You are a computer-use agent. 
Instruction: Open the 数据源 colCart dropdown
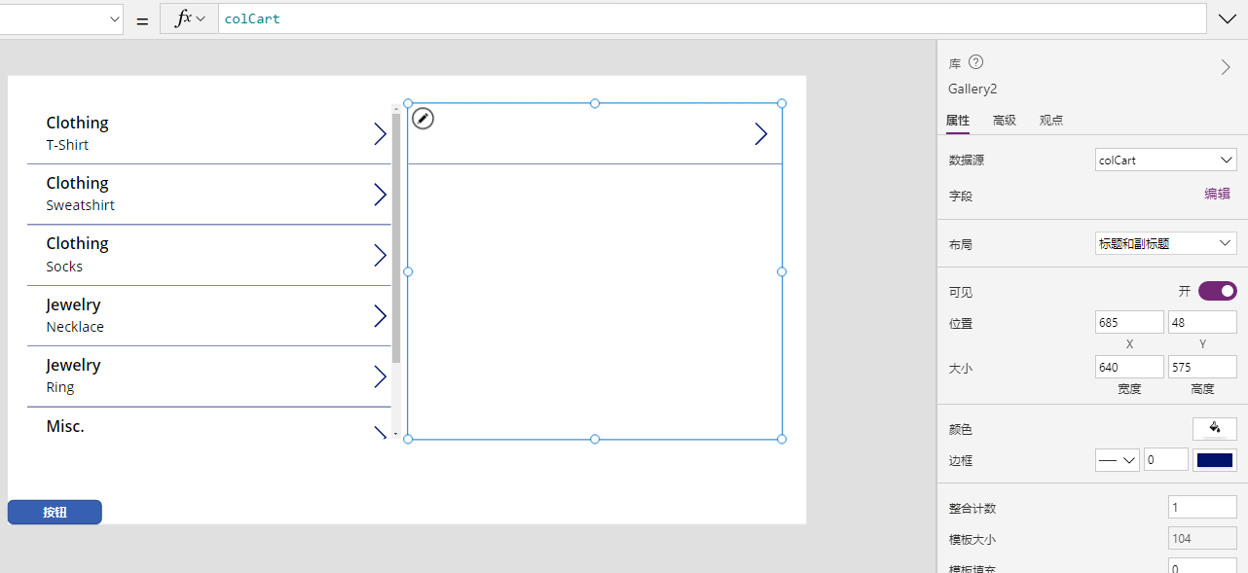tap(1166, 160)
